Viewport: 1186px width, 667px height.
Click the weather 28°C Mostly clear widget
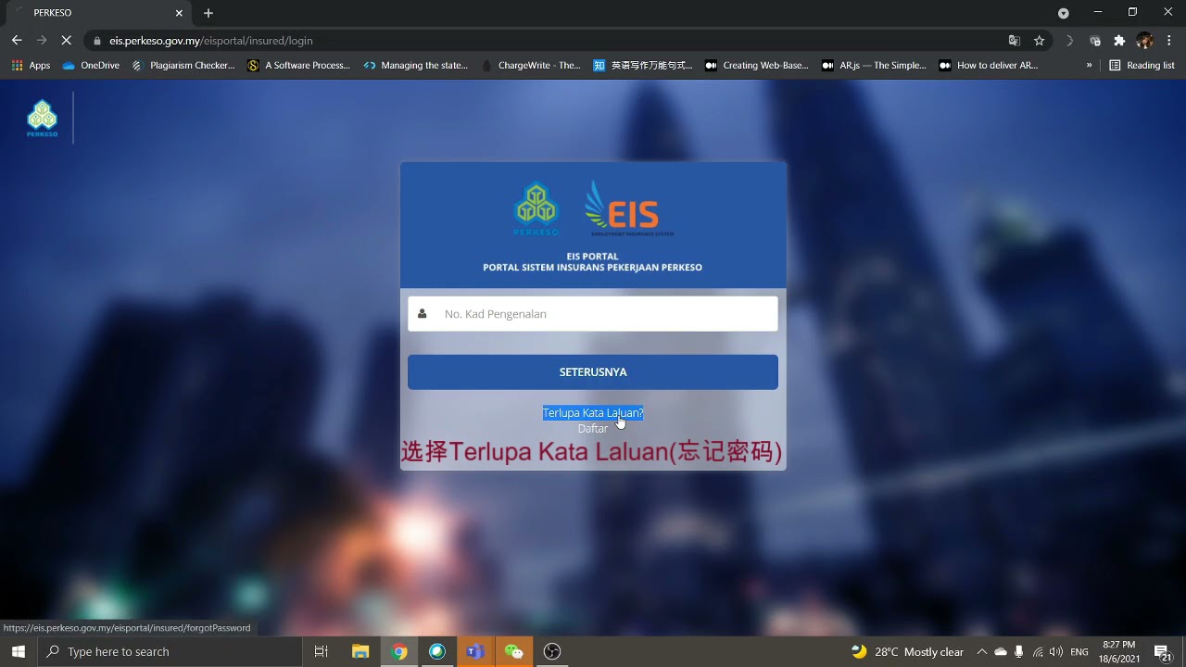tap(908, 652)
